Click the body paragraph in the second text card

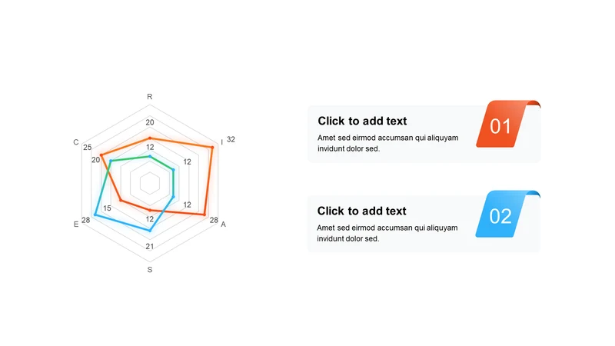click(x=387, y=233)
